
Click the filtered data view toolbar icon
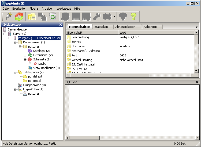coord(86,17)
